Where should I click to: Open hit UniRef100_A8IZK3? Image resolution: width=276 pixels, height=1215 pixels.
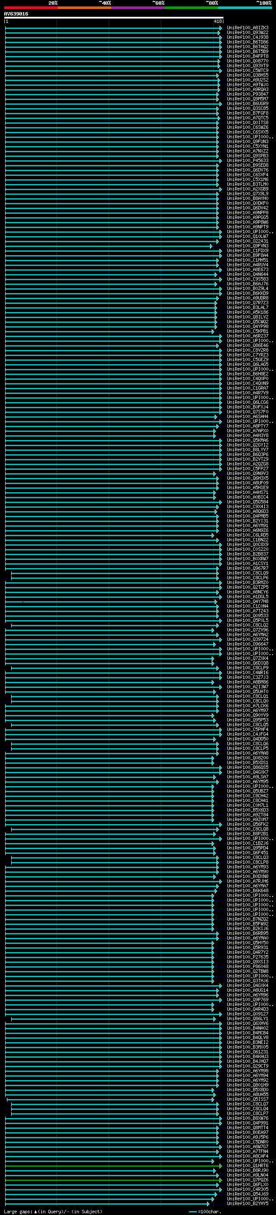point(248,28)
